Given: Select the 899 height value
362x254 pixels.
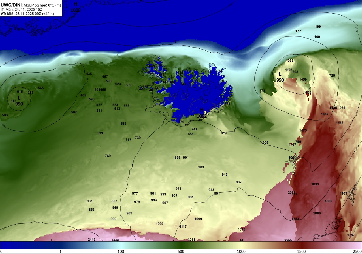Looking at the screenshot, I should point(177,158).
